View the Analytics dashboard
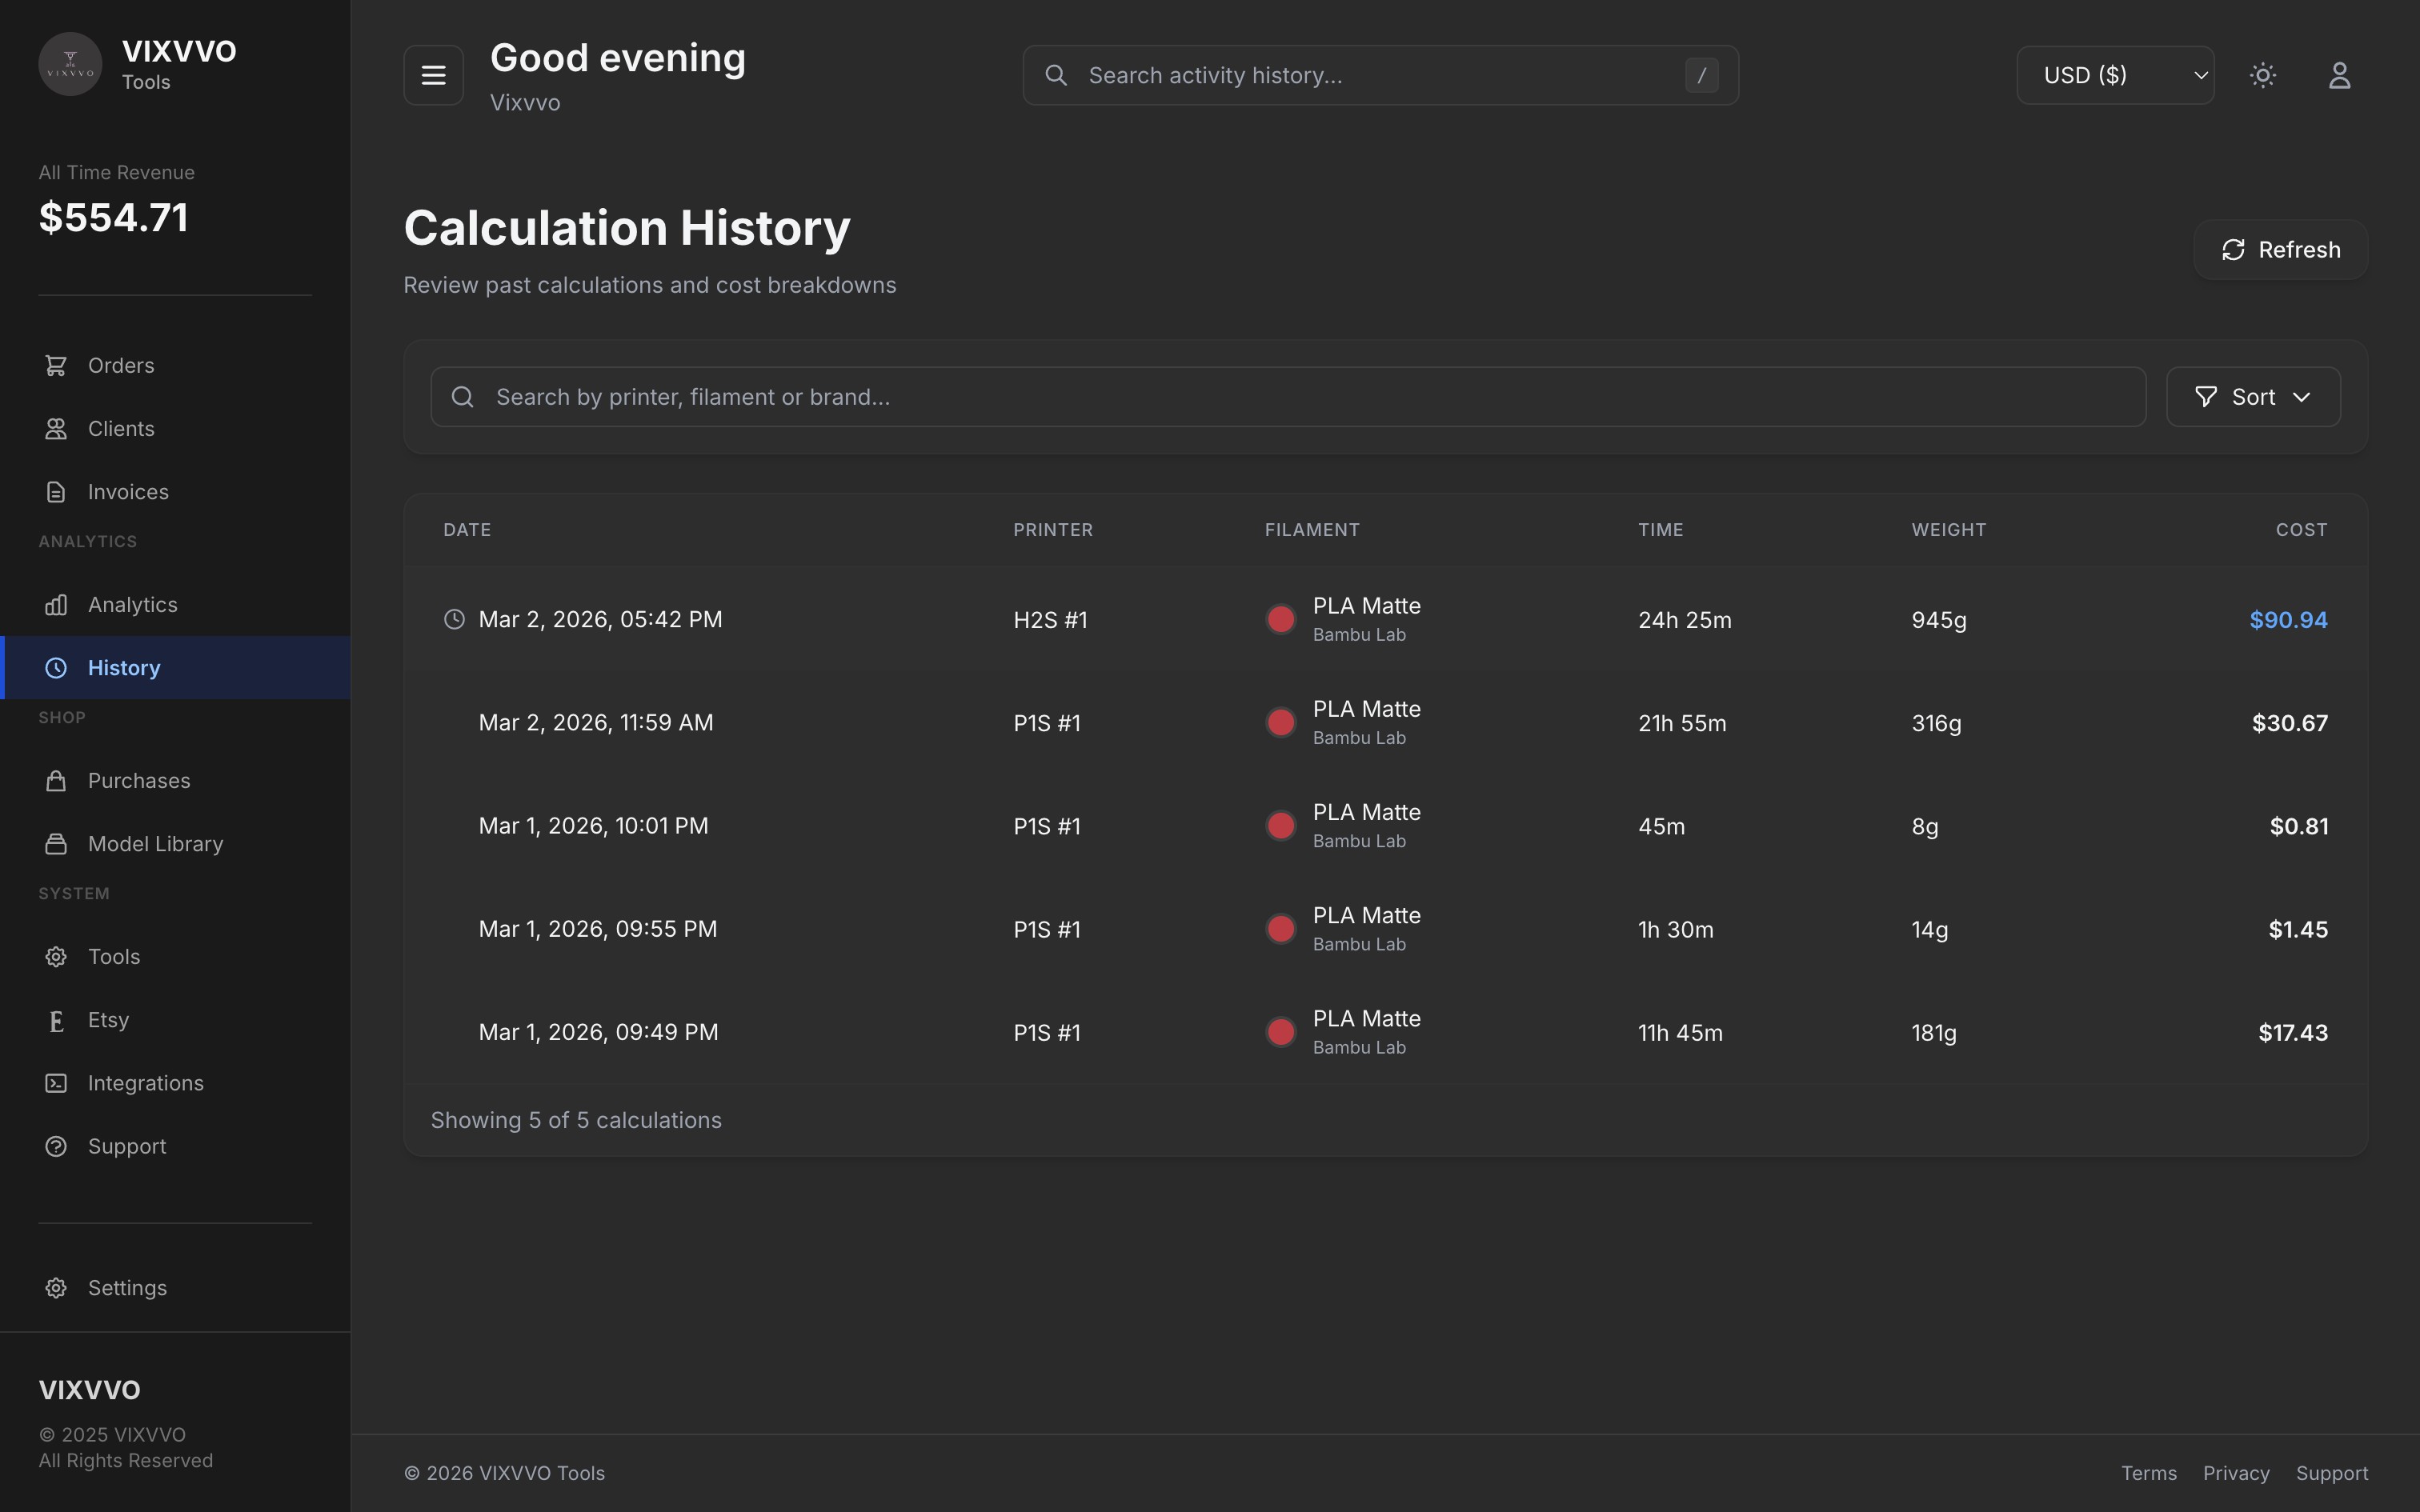 coord(133,604)
